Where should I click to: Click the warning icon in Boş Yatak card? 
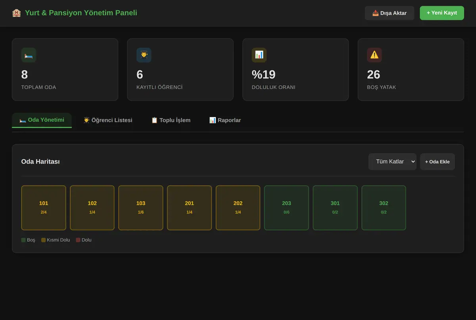374,55
